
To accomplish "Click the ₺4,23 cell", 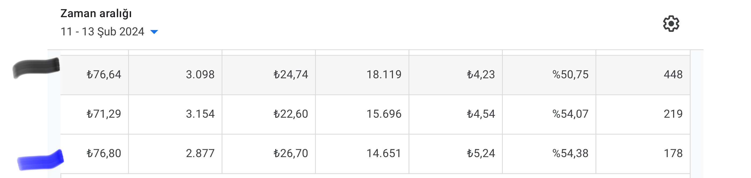I will [456, 75].
